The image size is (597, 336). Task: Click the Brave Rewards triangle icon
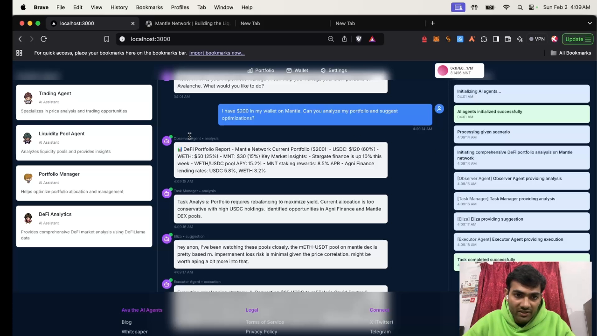[372, 39]
